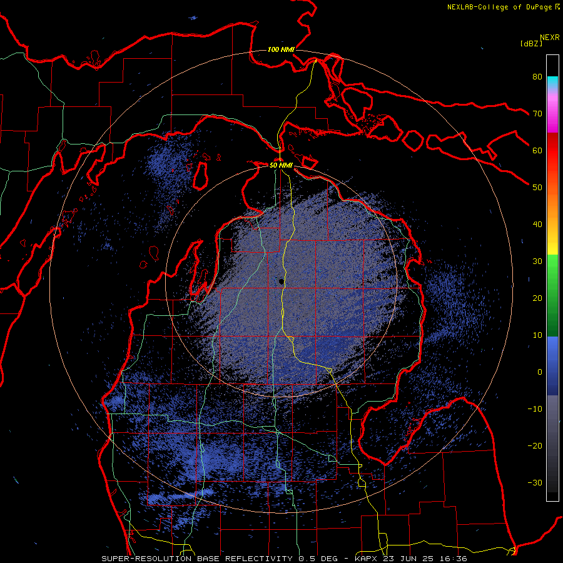The image size is (563, 563).
Task: Click the -20 value on the color scale
Action: click(535, 445)
